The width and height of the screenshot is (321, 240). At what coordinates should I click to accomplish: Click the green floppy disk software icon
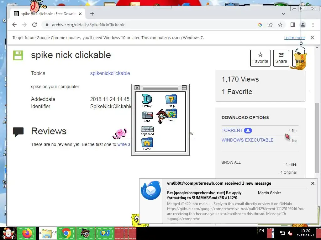point(18,55)
